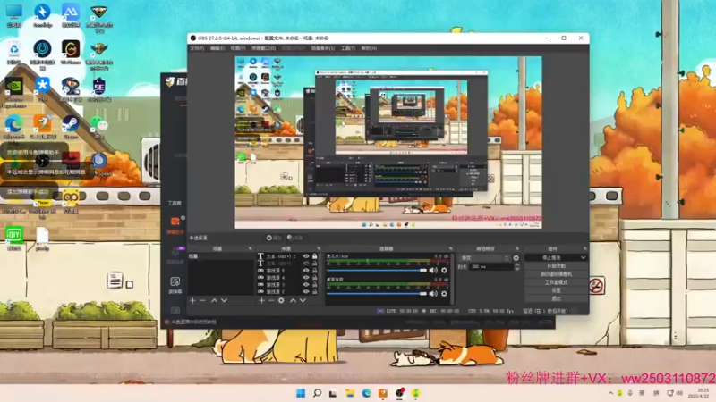Open the 场景集合(S) menu
This screenshot has height=402, width=716.
coord(323,48)
